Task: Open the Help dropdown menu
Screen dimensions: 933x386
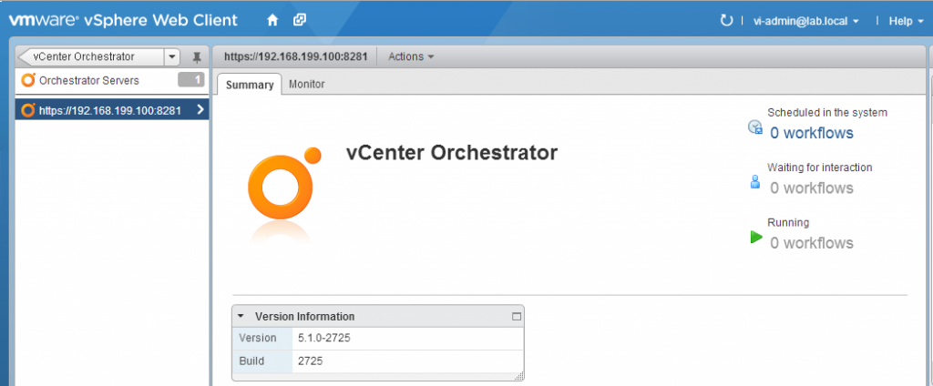Action: (907, 21)
